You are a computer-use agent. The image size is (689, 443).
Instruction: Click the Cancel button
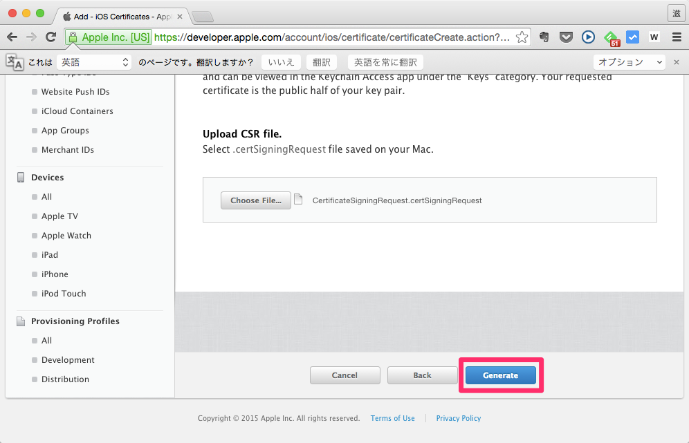(x=345, y=375)
